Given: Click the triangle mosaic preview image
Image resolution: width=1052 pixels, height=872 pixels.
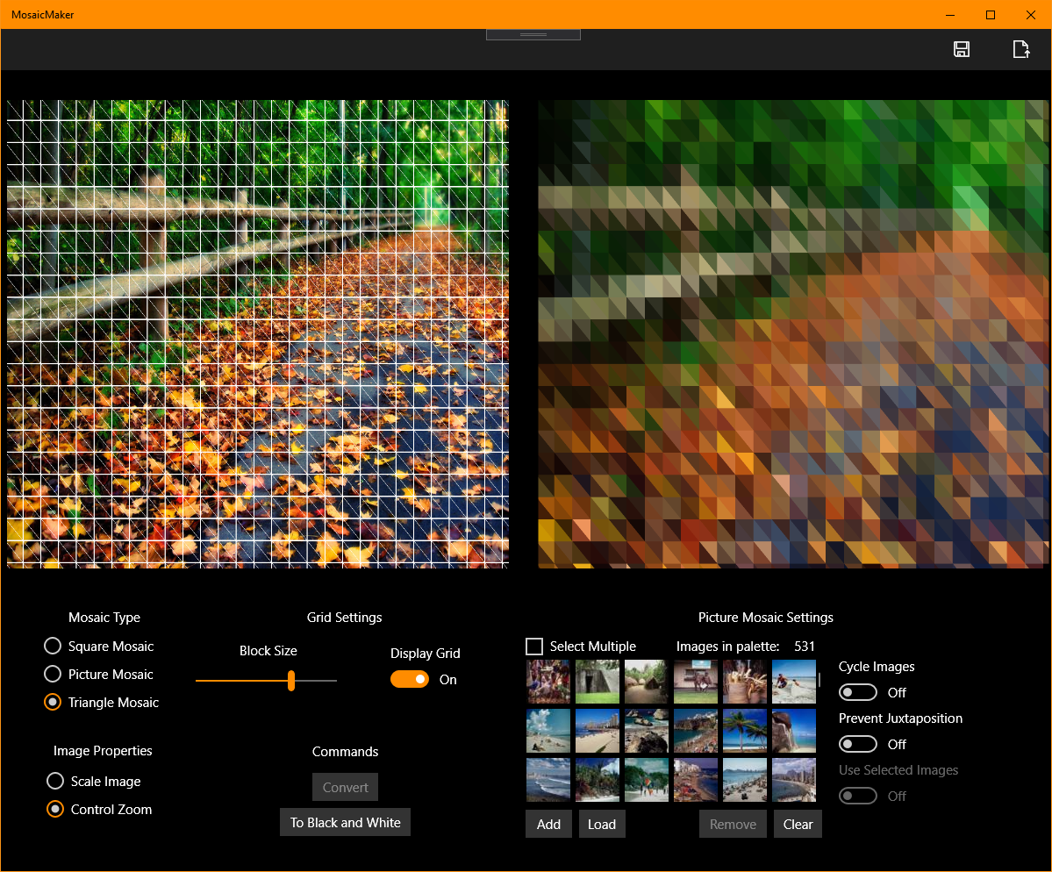Looking at the screenshot, I should point(792,334).
